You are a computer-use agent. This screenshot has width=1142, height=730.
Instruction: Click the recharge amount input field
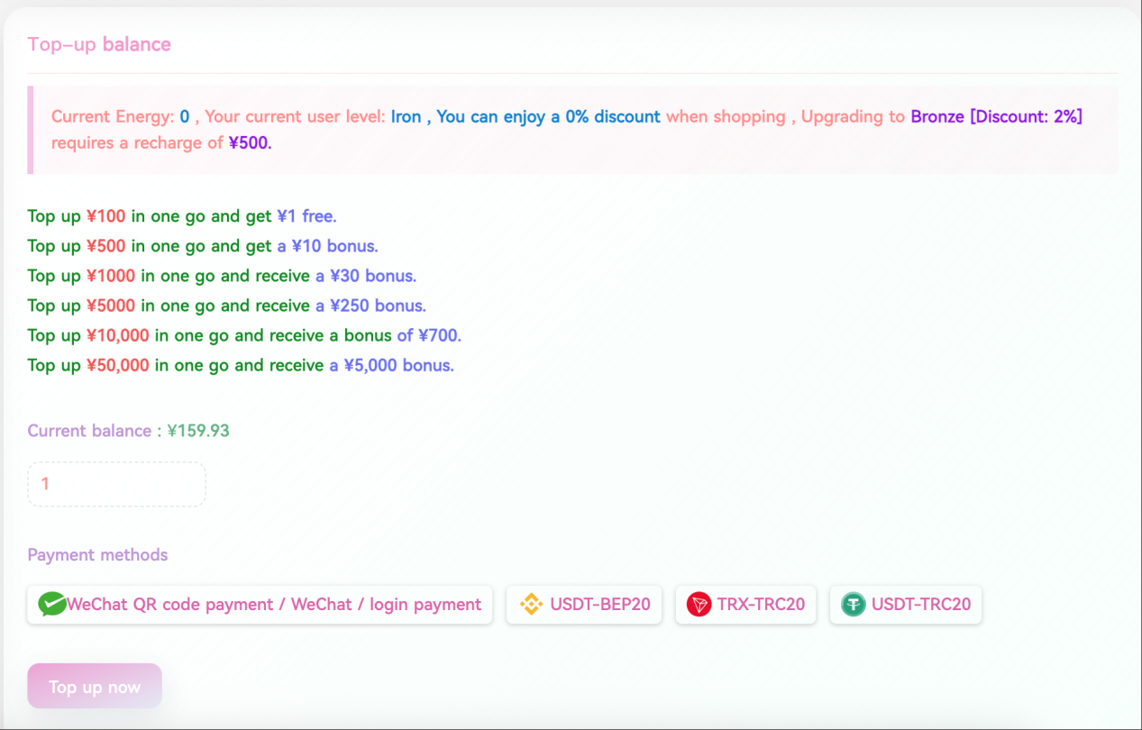pyautogui.click(x=116, y=484)
